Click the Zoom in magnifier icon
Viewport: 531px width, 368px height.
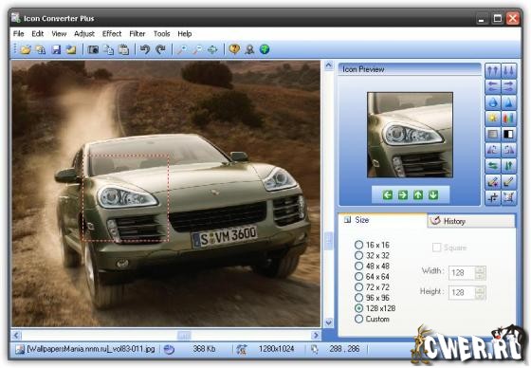point(182,50)
